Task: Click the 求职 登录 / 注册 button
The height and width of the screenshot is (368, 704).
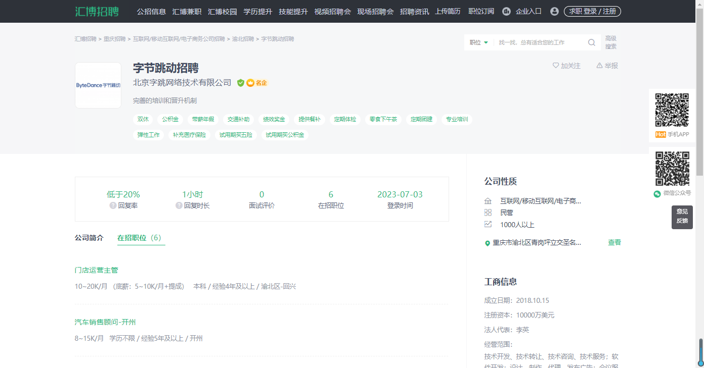Action: 592,11
